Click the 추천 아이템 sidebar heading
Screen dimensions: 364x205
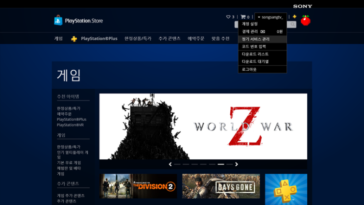68,97
